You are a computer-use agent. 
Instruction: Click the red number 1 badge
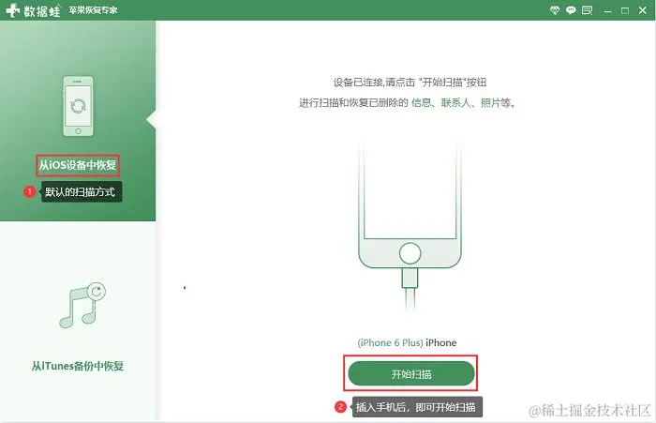[29, 191]
